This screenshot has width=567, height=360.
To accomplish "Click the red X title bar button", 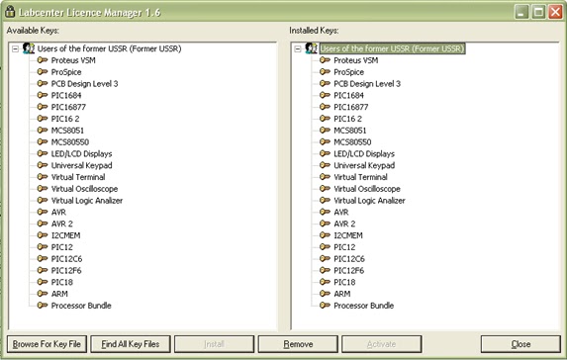I will [555, 12].
